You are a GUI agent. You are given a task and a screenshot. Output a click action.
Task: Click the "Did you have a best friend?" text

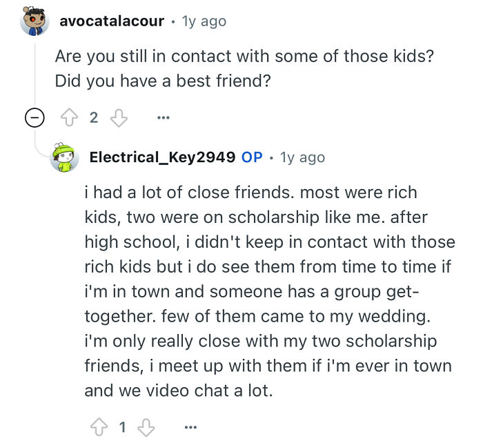(162, 79)
